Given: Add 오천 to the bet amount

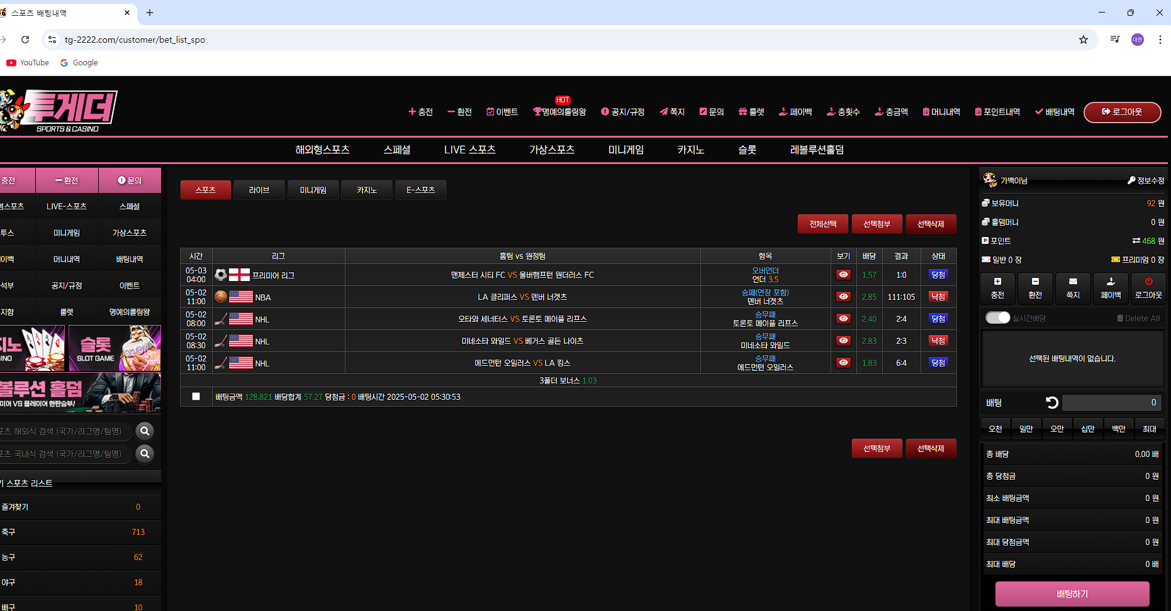Looking at the screenshot, I should 995,429.
